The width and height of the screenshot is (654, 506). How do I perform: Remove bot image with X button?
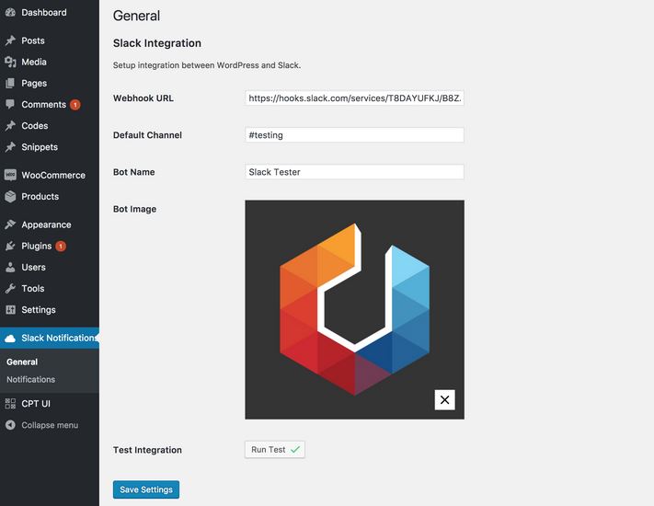tap(444, 399)
